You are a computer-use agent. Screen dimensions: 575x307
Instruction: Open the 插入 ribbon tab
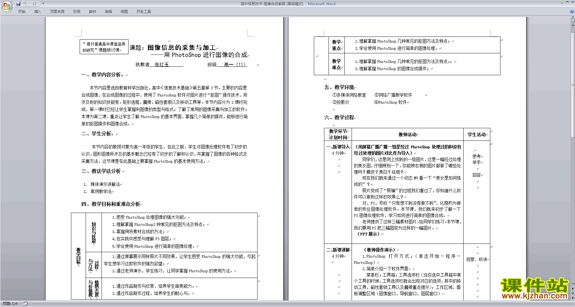point(37,12)
